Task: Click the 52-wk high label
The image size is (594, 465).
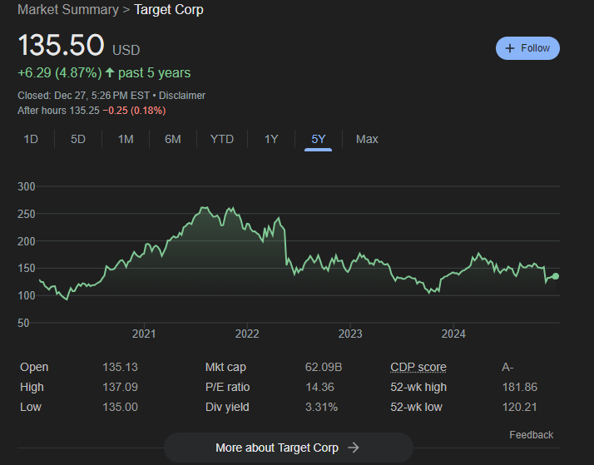Action: (x=418, y=387)
